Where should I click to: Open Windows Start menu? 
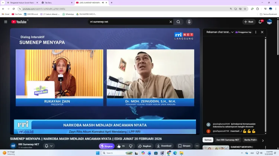[98, 153]
